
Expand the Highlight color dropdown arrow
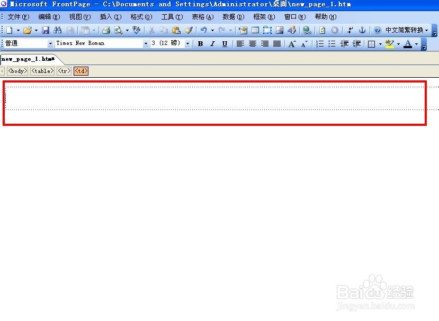point(398,44)
